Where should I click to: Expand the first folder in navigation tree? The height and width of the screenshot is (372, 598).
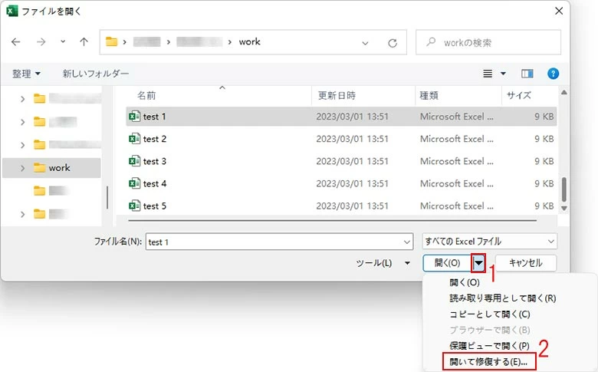click(22, 99)
